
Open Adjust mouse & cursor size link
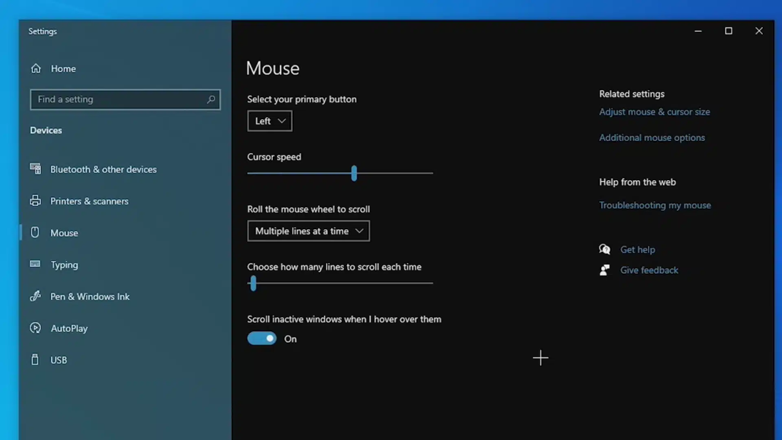(x=655, y=112)
